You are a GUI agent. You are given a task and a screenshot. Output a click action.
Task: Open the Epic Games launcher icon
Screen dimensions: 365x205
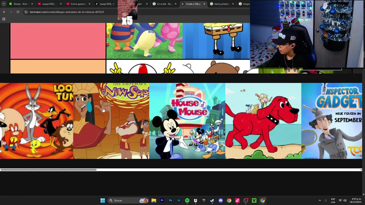(204, 200)
